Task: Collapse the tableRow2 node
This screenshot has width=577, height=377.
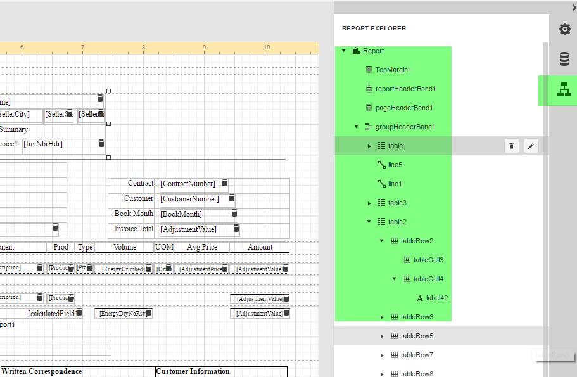Action: (x=382, y=241)
